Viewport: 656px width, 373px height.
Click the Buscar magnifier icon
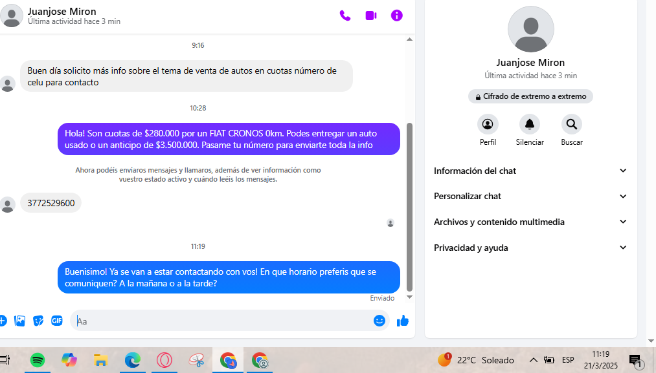[x=571, y=124]
